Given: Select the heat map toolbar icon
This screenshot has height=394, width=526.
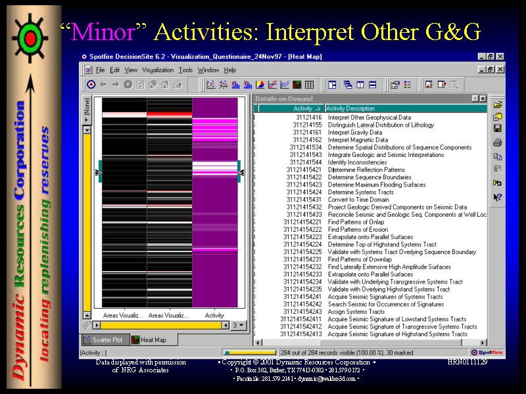Looking at the screenshot, I should [x=297, y=85].
